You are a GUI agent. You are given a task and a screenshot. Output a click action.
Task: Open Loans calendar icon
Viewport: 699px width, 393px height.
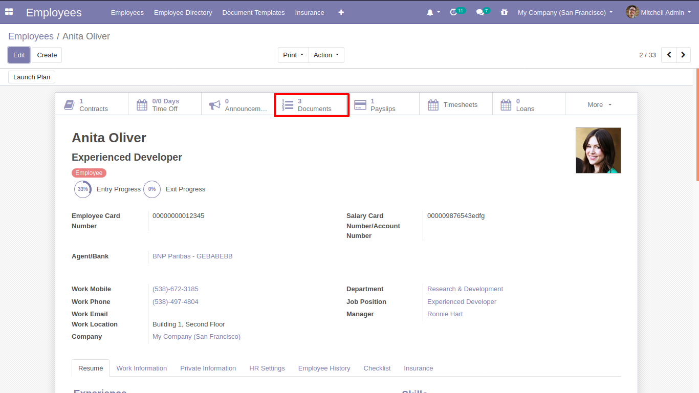[506, 105]
